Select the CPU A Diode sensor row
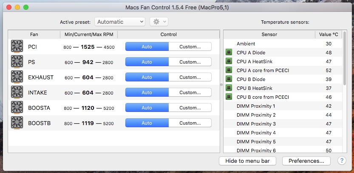 pos(283,53)
